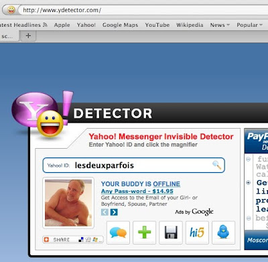The height and width of the screenshot is (262, 268).
Task: Switch to the tab labeled sc...
Action: point(9,36)
